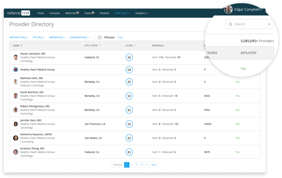The width and height of the screenshot is (282, 178).
Task: Click David Martinez's profile photo
Action: [16, 96]
